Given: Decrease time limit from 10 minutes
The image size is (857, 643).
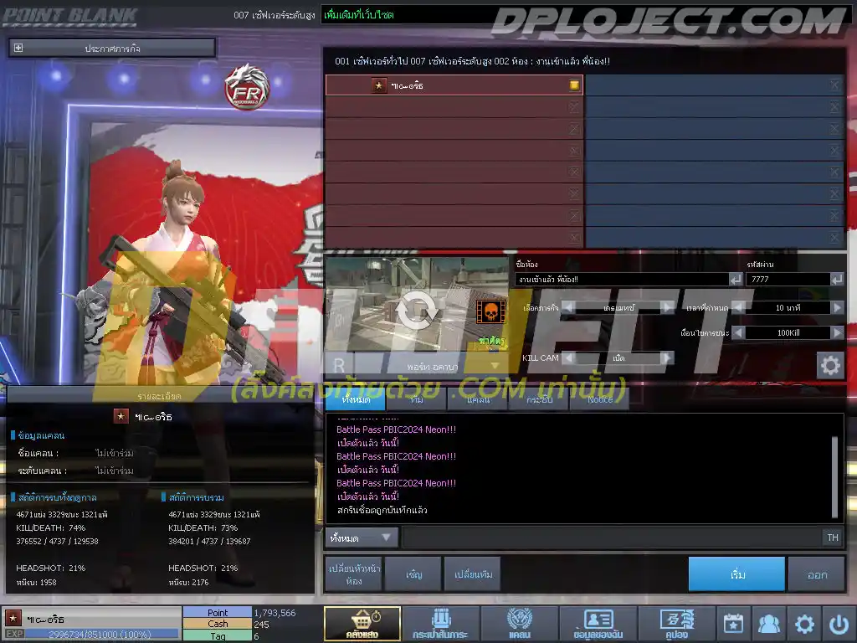Looking at the screenshot, I should [x=738, y=308].
